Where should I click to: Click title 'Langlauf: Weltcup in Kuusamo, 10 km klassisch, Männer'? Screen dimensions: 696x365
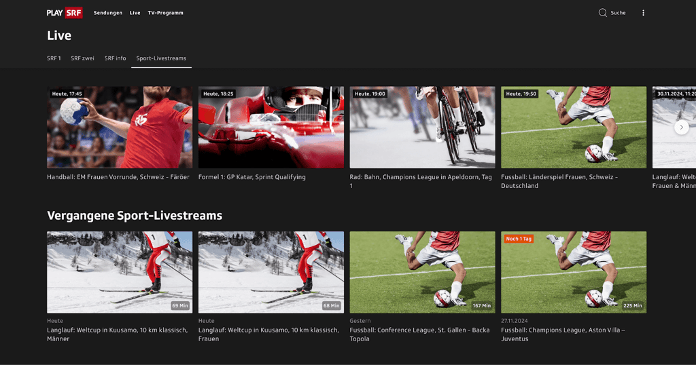pyautogui.click(x=118, y=334)
